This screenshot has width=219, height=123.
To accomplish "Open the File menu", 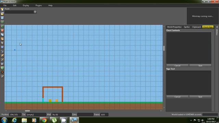I will pos(5,5).
